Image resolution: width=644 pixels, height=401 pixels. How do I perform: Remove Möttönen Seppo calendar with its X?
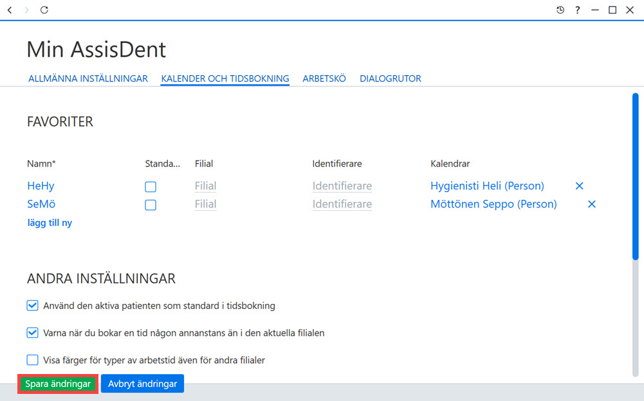[591, 204]
